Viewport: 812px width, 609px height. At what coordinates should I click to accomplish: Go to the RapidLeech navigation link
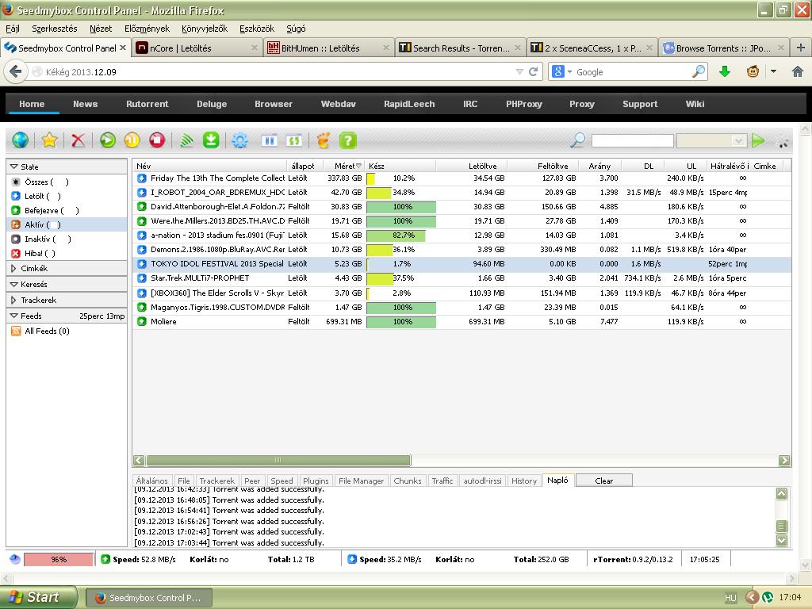coord(409,104)
